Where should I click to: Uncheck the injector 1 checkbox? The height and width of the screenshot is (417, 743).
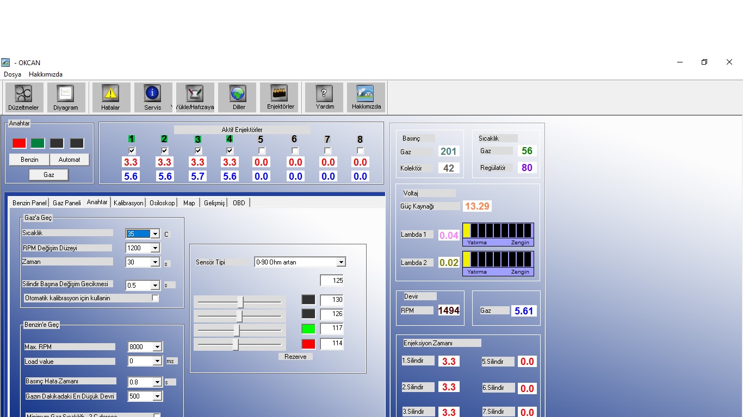pos(132,150)
